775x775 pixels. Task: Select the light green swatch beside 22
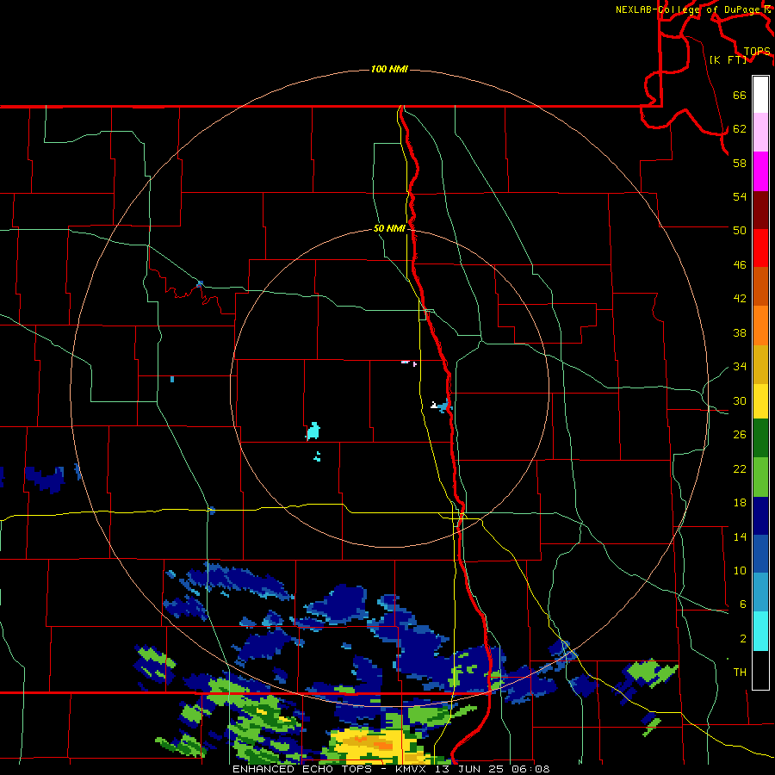[x=760, y=477]
